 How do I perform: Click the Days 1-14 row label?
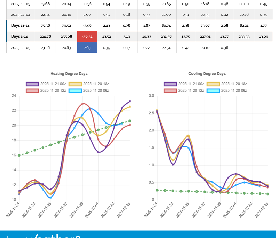(x=21, y=37)
